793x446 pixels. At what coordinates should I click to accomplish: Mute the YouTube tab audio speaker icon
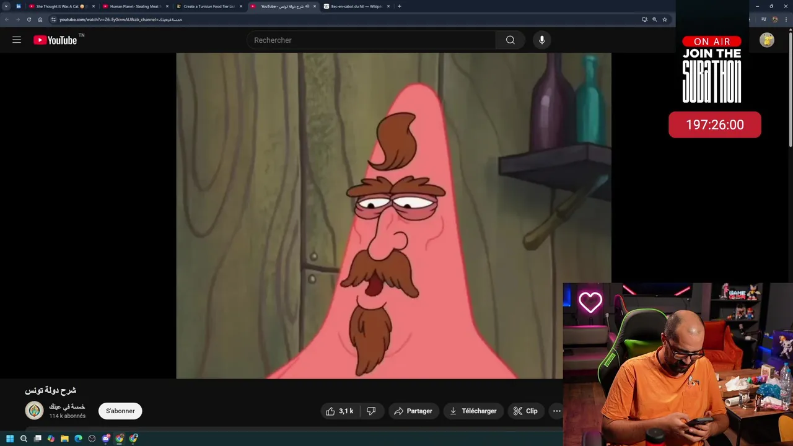coord(307,6)
